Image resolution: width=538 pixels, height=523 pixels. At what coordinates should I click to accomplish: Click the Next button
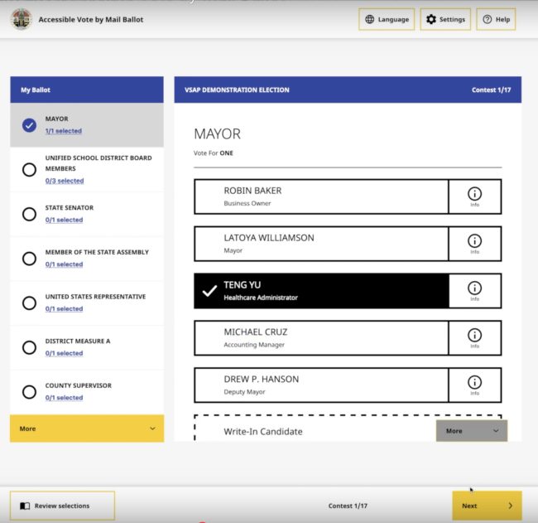coord(487,506)
